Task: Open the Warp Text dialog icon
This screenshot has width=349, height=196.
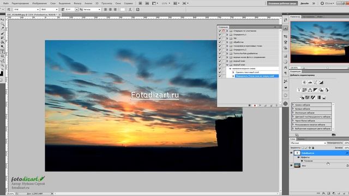Action: 130,10
